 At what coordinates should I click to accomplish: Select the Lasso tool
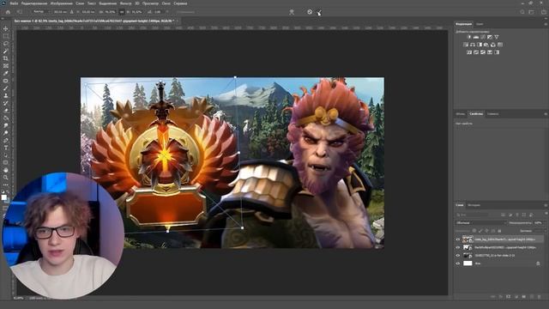point(6,44)
